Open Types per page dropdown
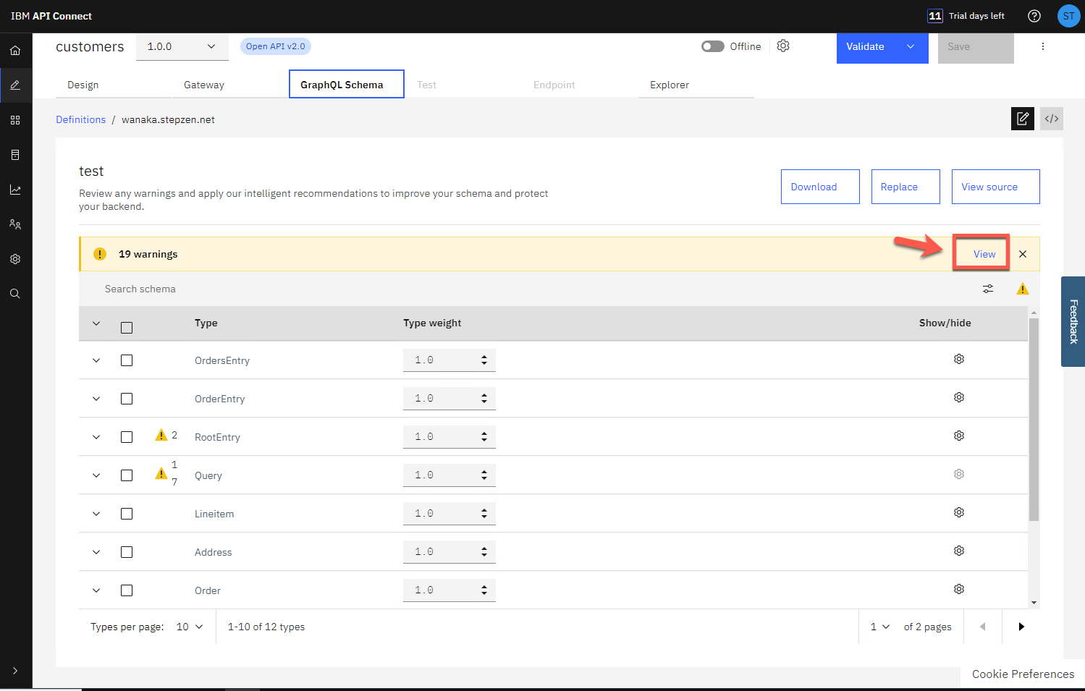 click(x=190, y=627)
